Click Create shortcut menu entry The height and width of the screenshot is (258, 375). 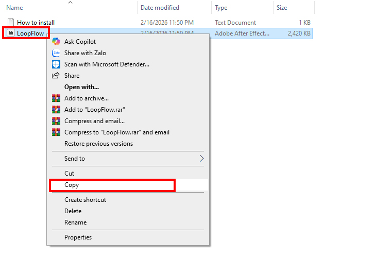[85, 200]
